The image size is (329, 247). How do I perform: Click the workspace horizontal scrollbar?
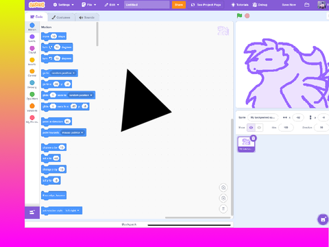click(198, 217)
